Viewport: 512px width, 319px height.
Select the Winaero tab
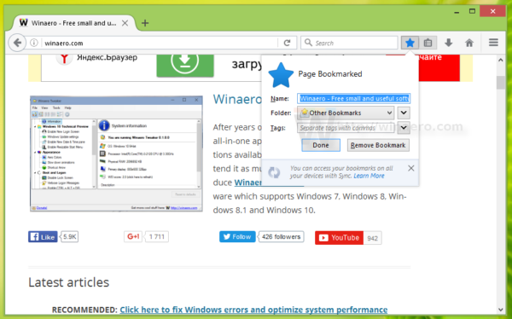pyautogui.click(x=74, y=23)
